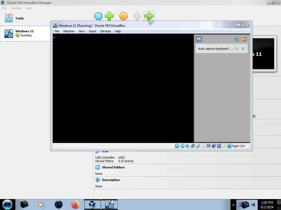Screen dimensions: 281x210
Task: Click the hard disk activity status icon
Action: point(177,146)
